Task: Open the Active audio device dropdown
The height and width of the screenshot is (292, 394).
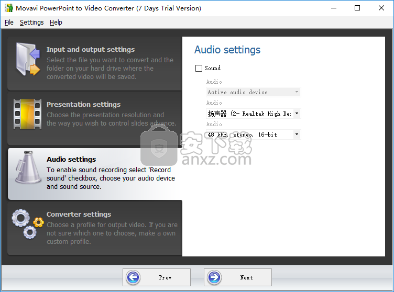Action: click(253, 92)
